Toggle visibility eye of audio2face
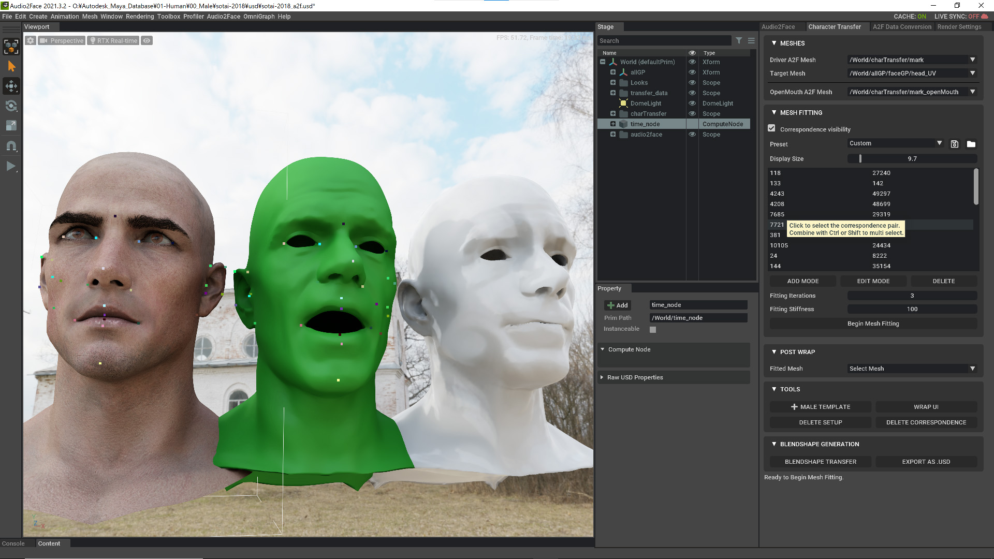 tap(692, 134)
